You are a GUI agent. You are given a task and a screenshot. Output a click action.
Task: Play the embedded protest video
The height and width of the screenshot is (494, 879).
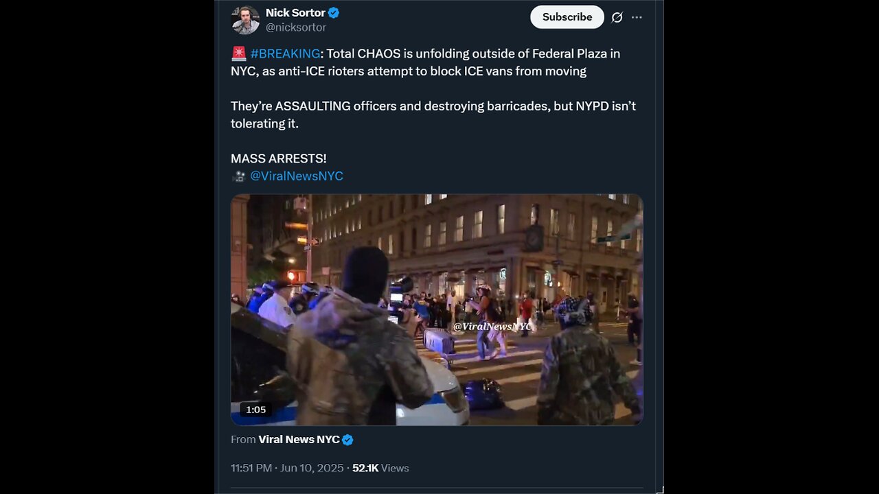pyautogui.click(x=437, y=309)
